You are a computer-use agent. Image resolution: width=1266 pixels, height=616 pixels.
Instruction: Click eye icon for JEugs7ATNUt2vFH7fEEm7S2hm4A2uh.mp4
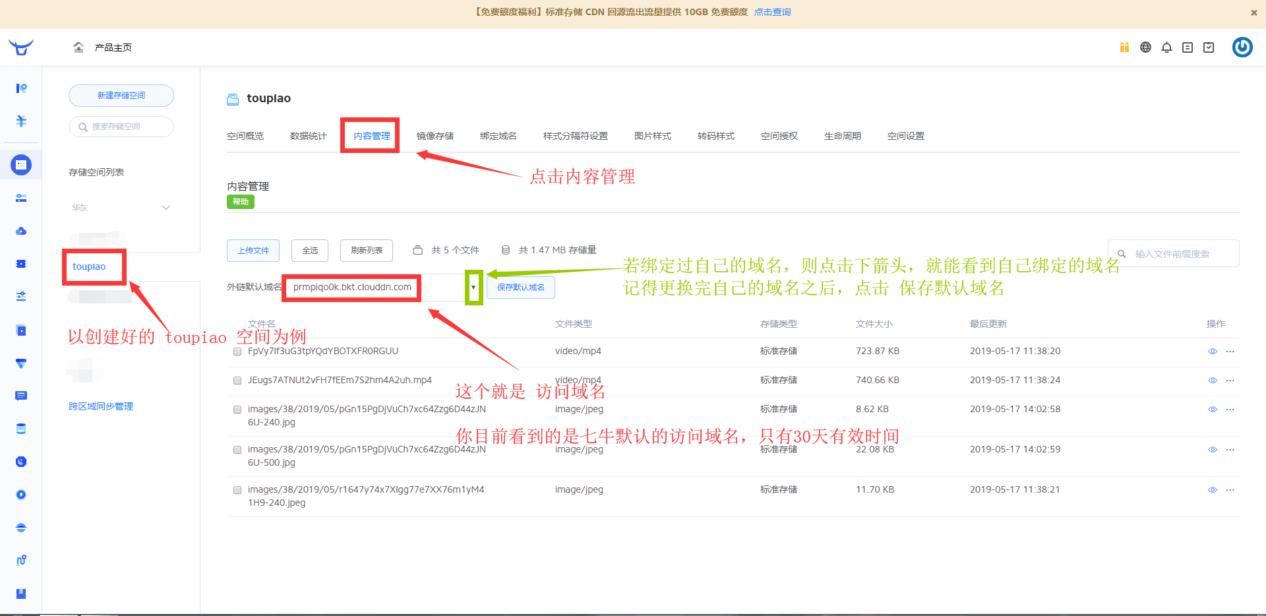1212,381
